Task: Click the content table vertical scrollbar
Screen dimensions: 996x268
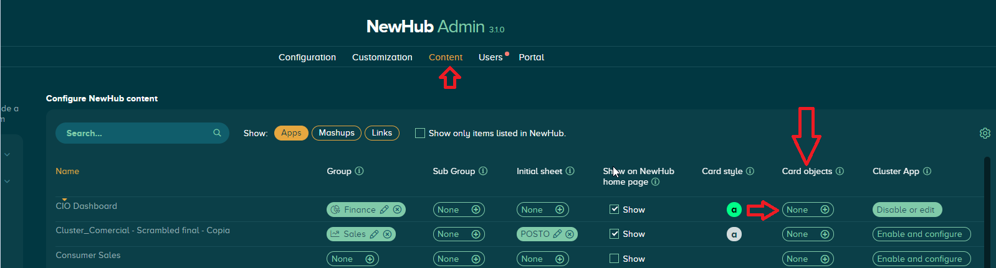Action: [x=987, y=211]
